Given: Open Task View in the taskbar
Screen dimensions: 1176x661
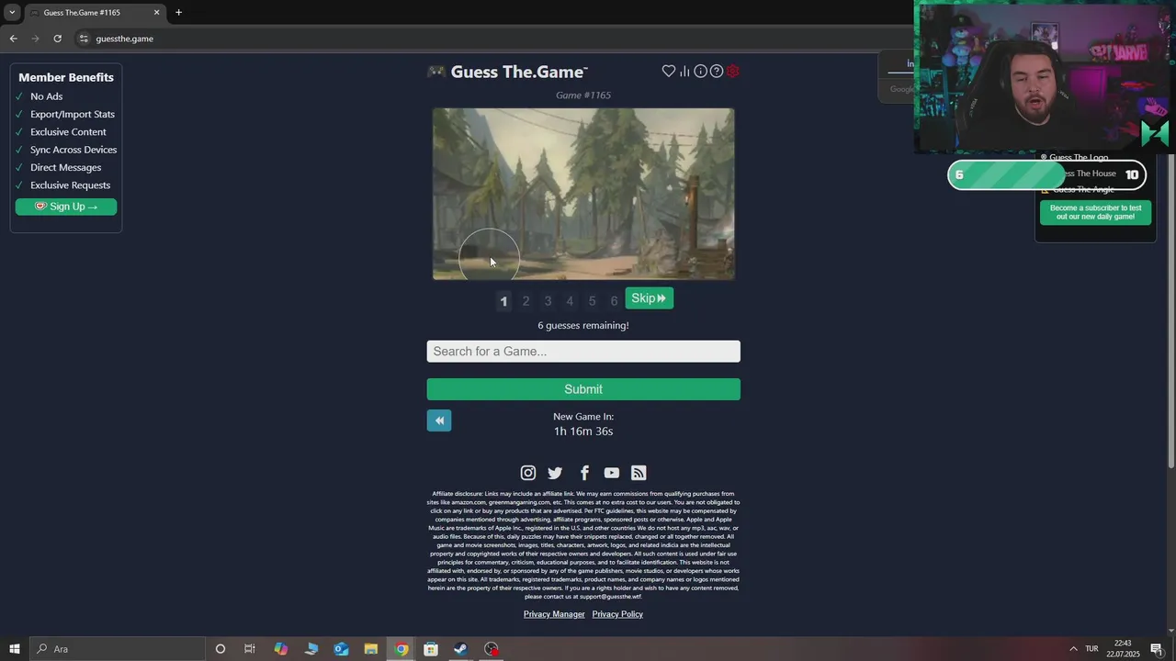Looking at the screenshot, I should click(x=250, y=649).
